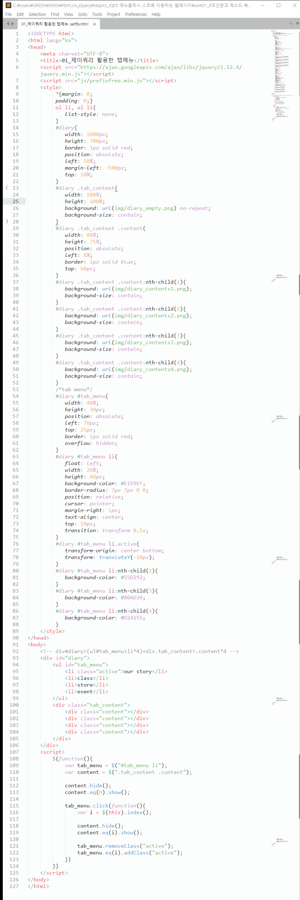Click the 'meta charset="UTF-8"' line
The image size is (300, 900).
pos(74,54)
